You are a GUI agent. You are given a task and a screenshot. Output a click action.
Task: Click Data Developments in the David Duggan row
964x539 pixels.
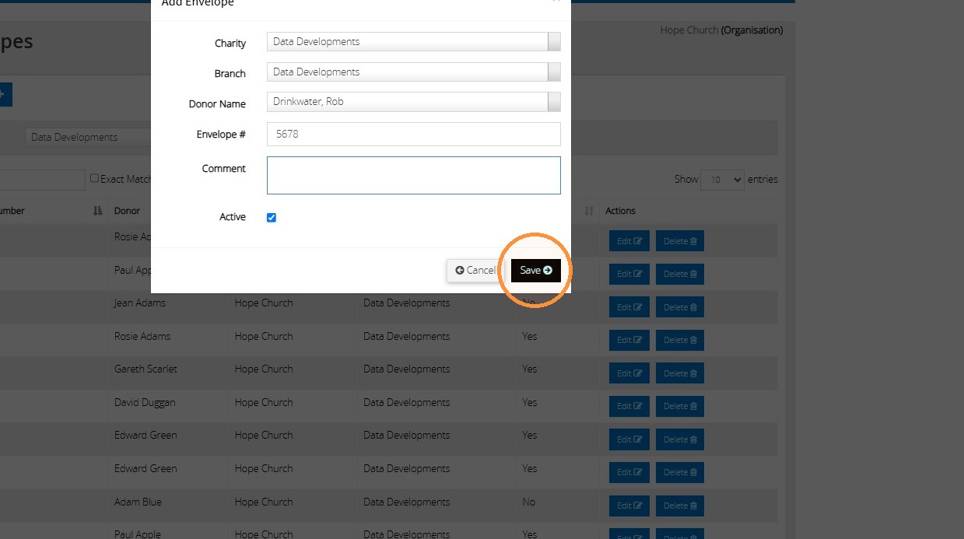click(x=406, y=402)
